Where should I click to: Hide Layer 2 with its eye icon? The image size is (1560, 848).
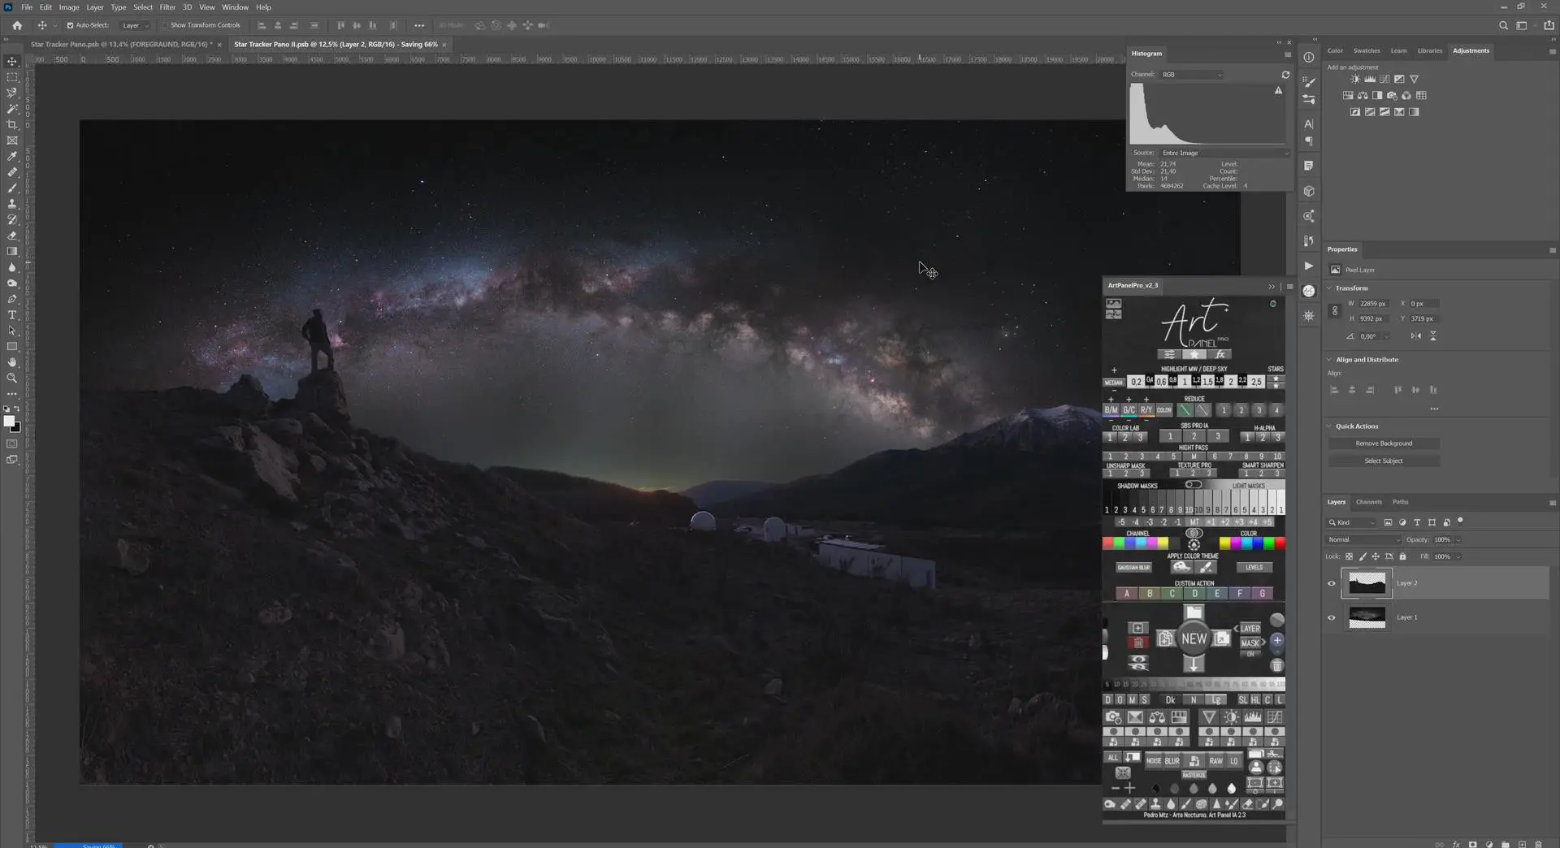coord(1331,583)
